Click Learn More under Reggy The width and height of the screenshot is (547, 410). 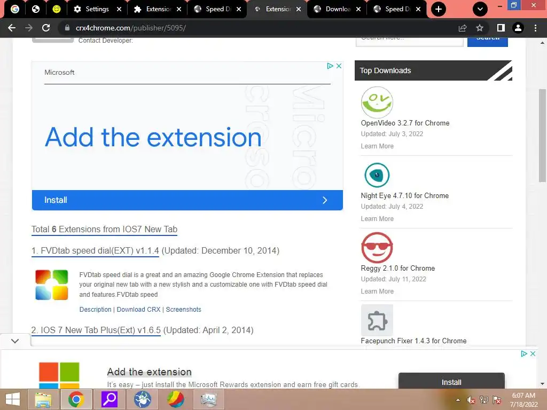377,291
